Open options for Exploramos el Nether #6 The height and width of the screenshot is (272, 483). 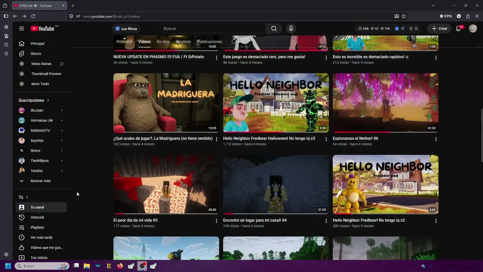(x=436, y=139)
